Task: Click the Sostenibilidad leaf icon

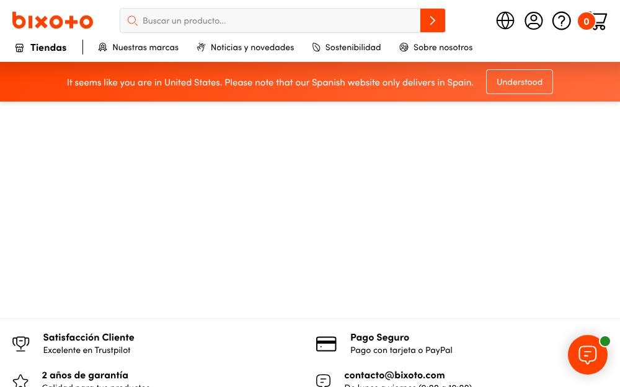Action: (316, 48)
